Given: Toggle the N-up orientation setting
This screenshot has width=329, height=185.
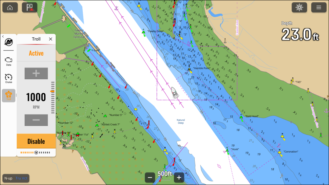Looking at the screenshot, I should (x=9, y=178).
